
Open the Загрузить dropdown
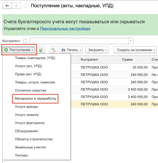(98, 50)
